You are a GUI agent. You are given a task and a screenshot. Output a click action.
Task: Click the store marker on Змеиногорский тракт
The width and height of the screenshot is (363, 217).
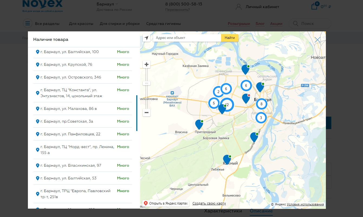254,137
